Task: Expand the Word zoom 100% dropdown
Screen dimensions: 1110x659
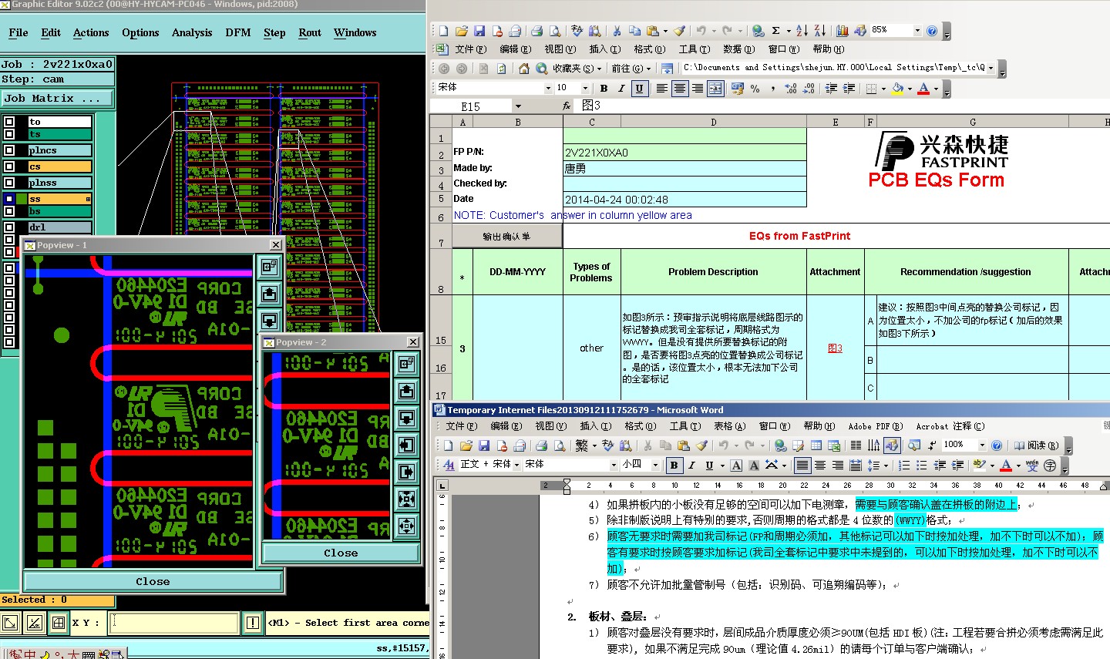Action: [982, 445]
